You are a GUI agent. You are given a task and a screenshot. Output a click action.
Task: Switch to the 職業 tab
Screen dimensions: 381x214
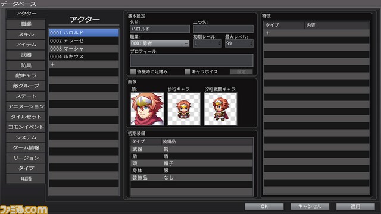(26, 24)
